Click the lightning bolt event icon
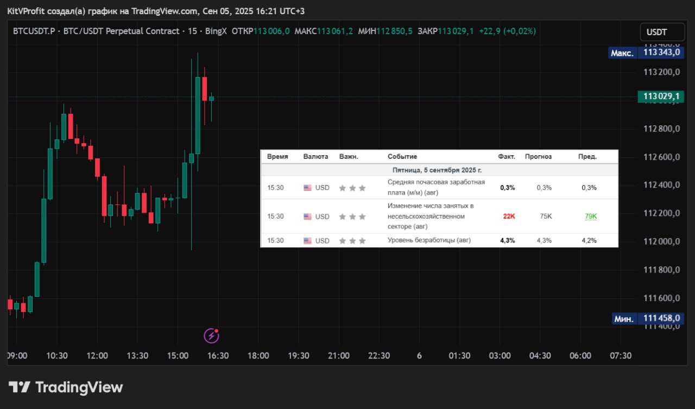Image resolution: width=695 pixels, height=409 pixels. click(211, 336)
